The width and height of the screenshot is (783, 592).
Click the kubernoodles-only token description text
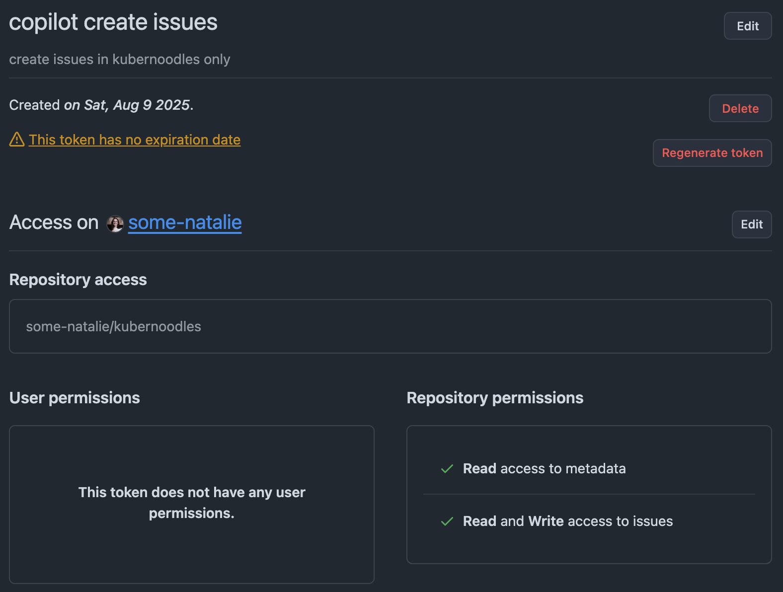coord(120,59)
